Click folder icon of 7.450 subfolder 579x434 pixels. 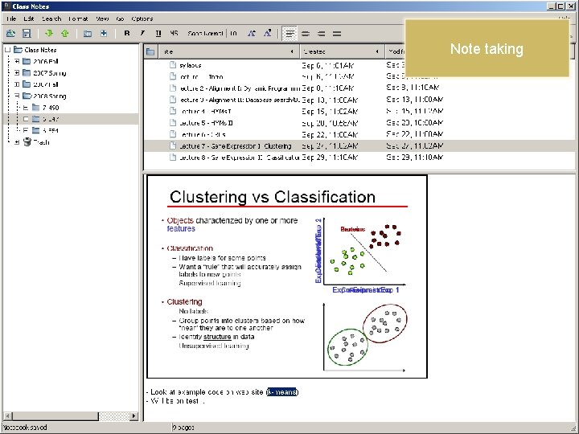pyautogui.click(x=36, y=108)
